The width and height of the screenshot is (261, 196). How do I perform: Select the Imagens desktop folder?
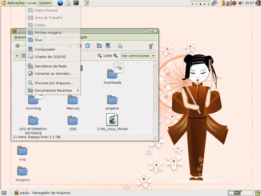22,174
